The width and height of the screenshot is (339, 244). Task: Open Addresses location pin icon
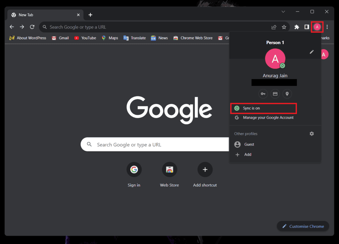click(287, 94)
